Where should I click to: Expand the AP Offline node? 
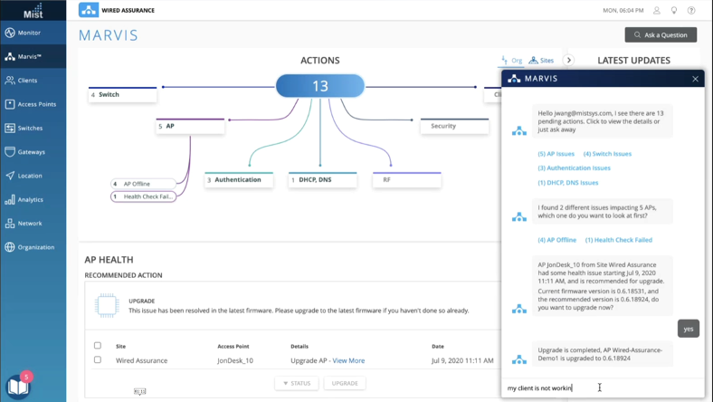pos(143,184)
